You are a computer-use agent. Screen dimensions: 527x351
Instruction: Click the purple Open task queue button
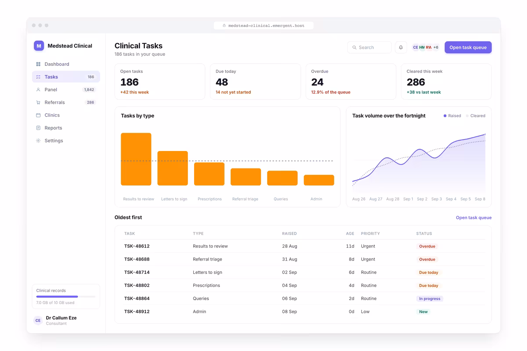(468, 47)
